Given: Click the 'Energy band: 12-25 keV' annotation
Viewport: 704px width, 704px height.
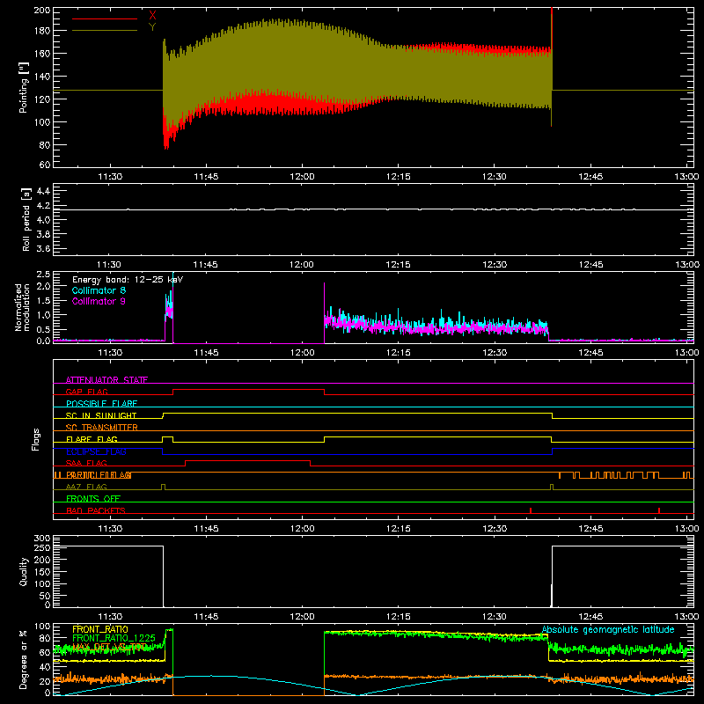Looking at the screenshot, I should click(128, 280).
